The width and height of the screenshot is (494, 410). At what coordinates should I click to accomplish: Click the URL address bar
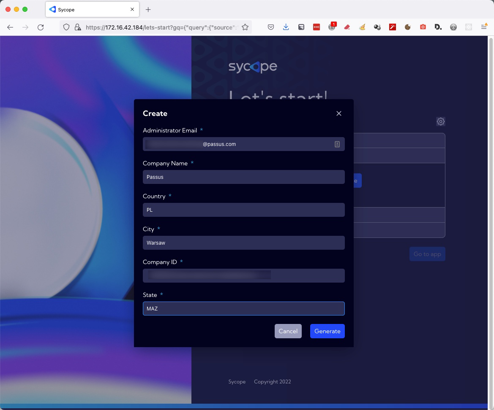click(161, 27)
